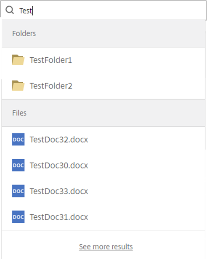Viewport: 207px width, 259px height.
Task: Click the DOC icon for TestDoc32.docx
Action: coord(19,139)
